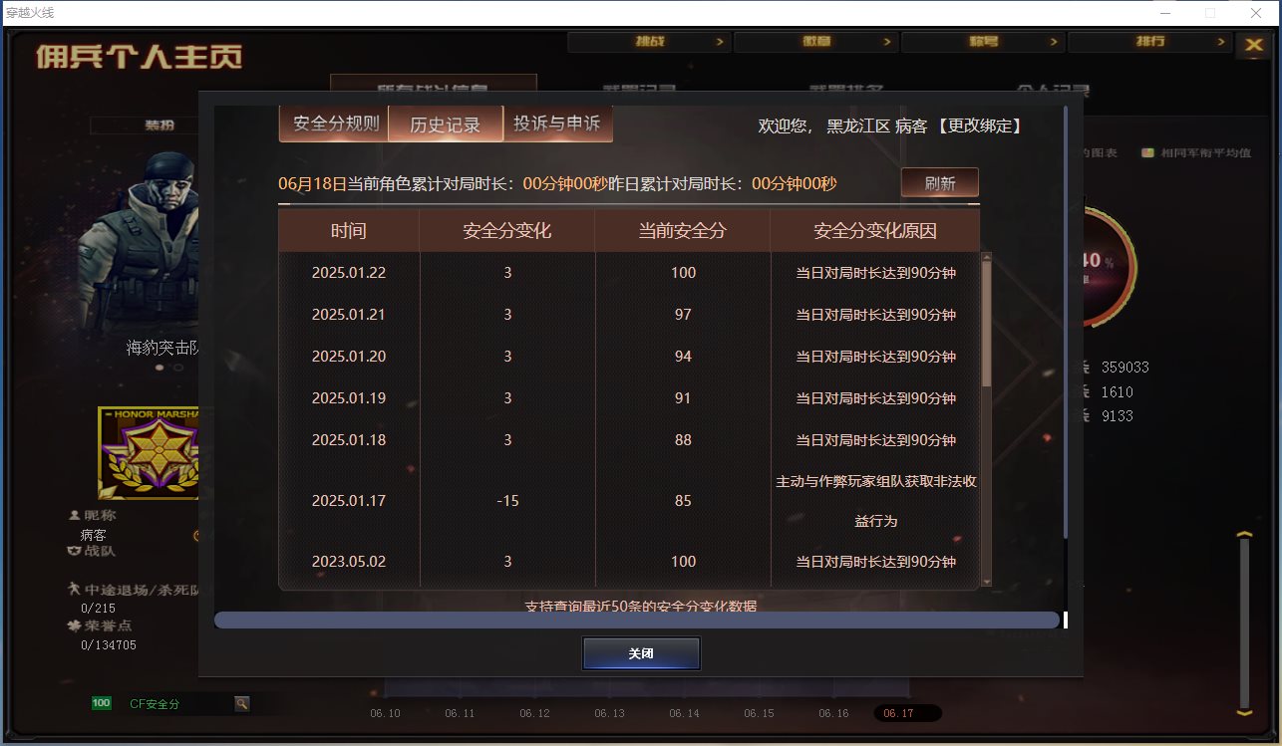Viewport: 1282px width, 746px height.
Task: Click the 战队 shield icon
Action: coord(74,550)
